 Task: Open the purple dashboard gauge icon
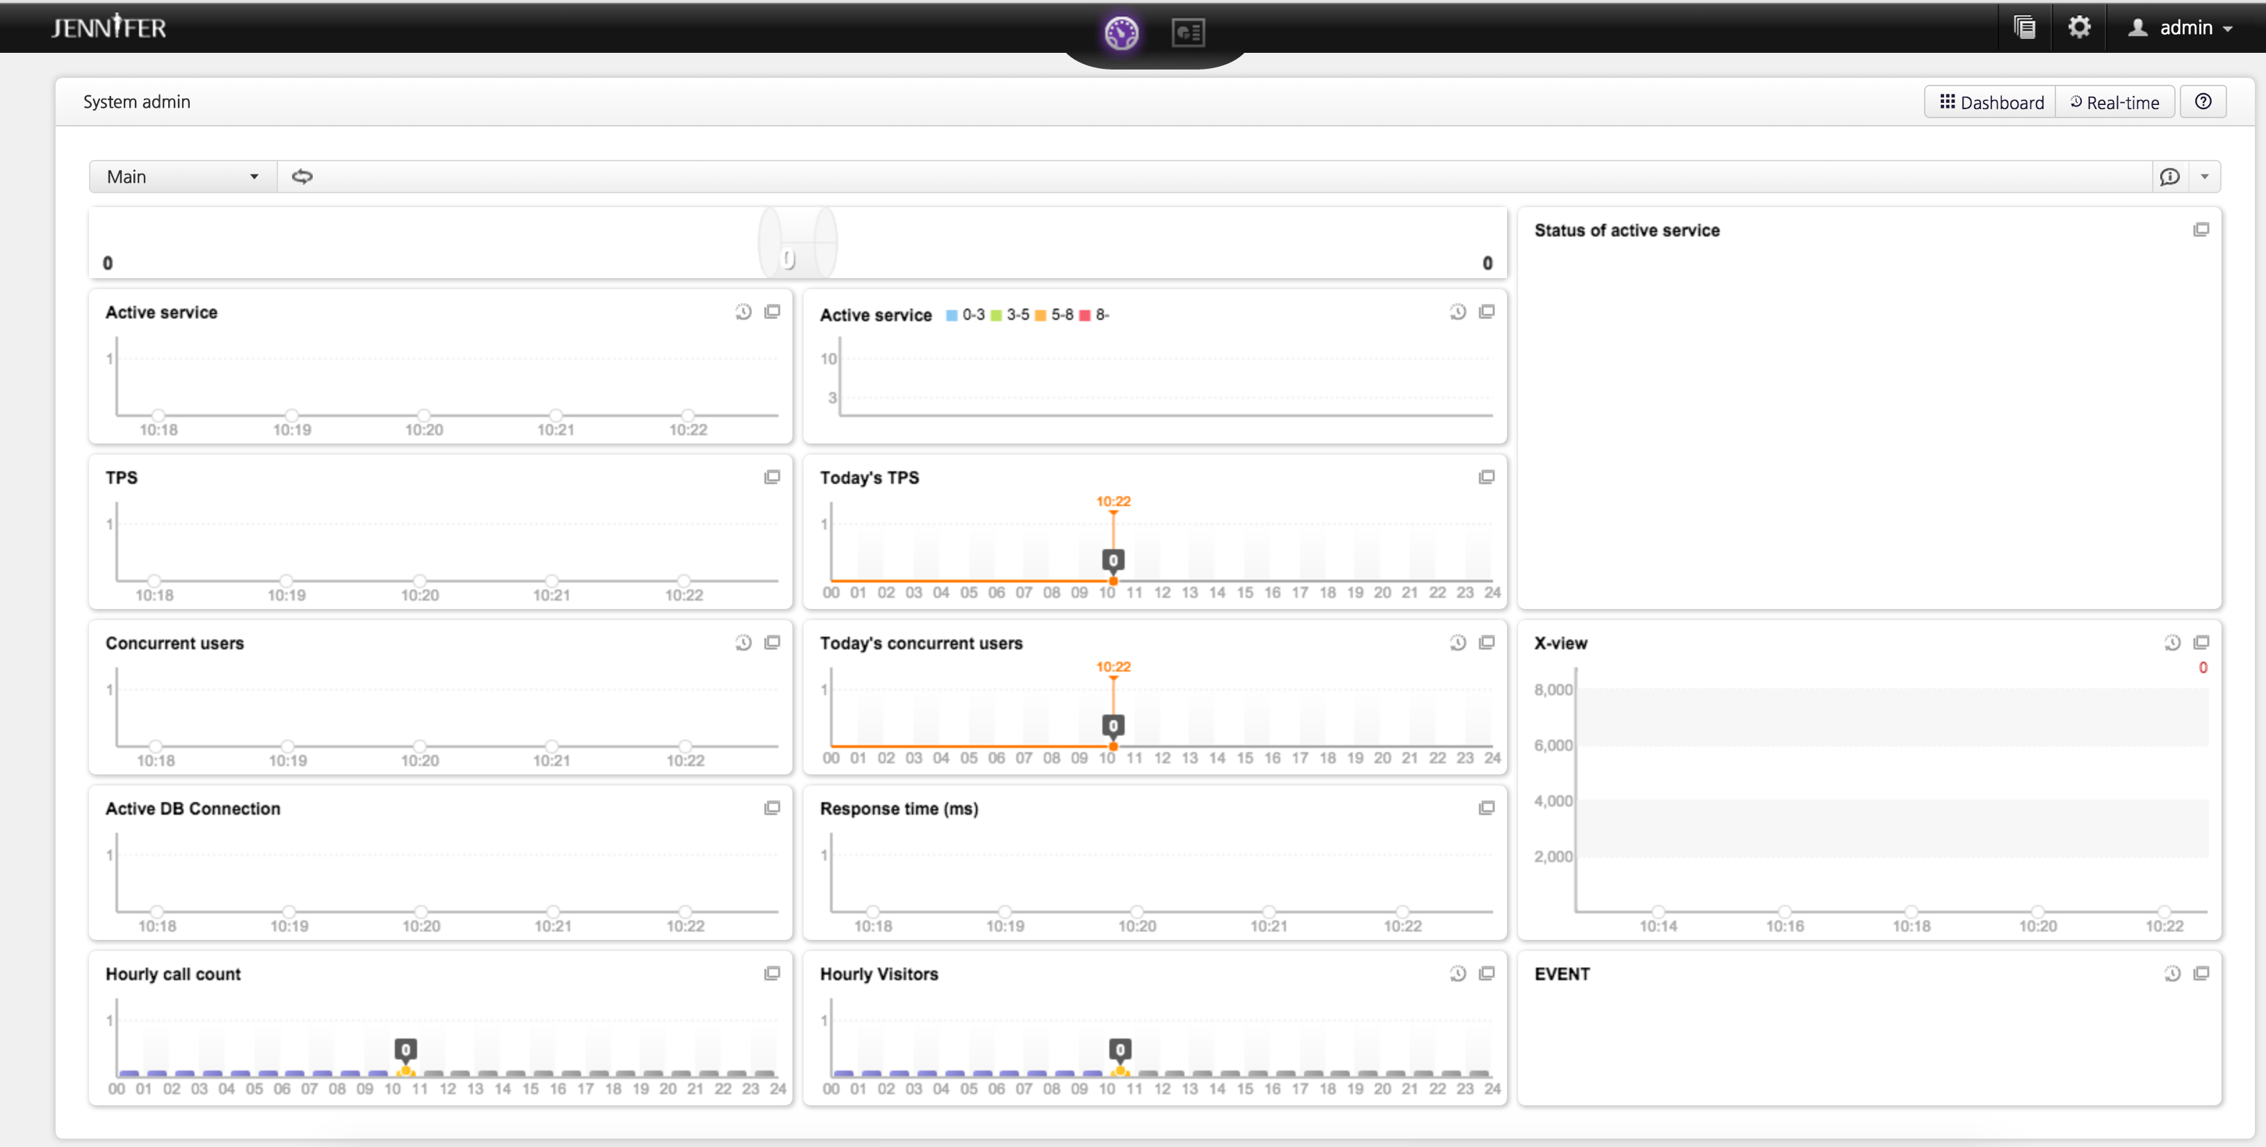click(x=1120, y=33)
